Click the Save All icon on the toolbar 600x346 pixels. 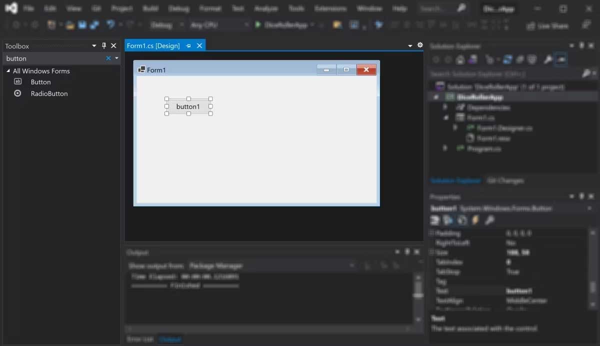[94, 24]
